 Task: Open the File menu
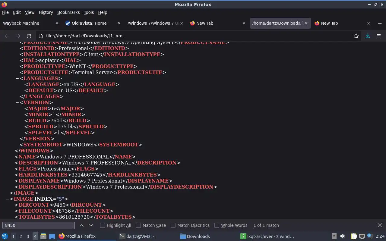point(5,12)
